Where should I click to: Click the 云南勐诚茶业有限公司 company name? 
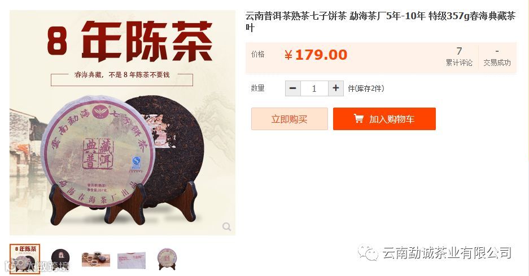pyautogui.click(x=447, y=253)
